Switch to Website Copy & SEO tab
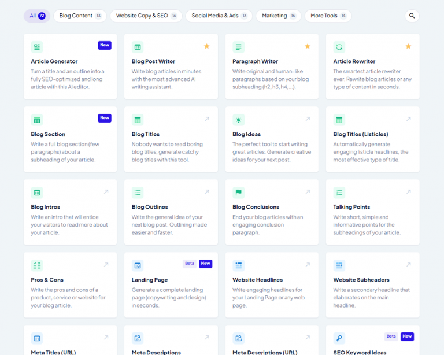The width and height of the screenshot is (444, 355). 146,16
